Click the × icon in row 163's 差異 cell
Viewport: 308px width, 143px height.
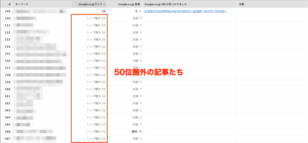(x=140, y=110)
